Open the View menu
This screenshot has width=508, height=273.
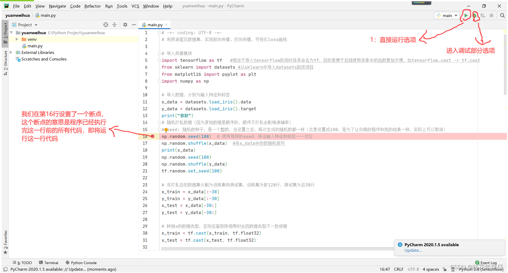pyautogui.click(x=40, y=6)
